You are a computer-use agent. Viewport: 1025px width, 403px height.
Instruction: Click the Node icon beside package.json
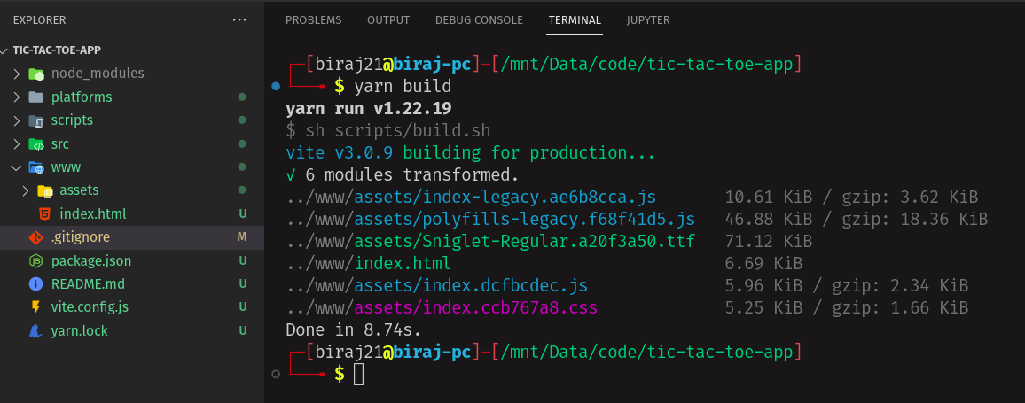coord(36,261)
